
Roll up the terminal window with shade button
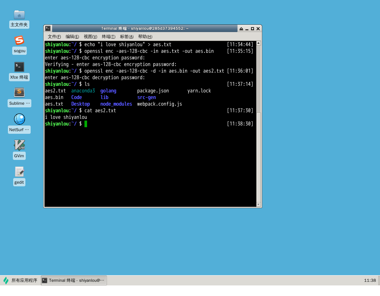(x=241, y=29)
